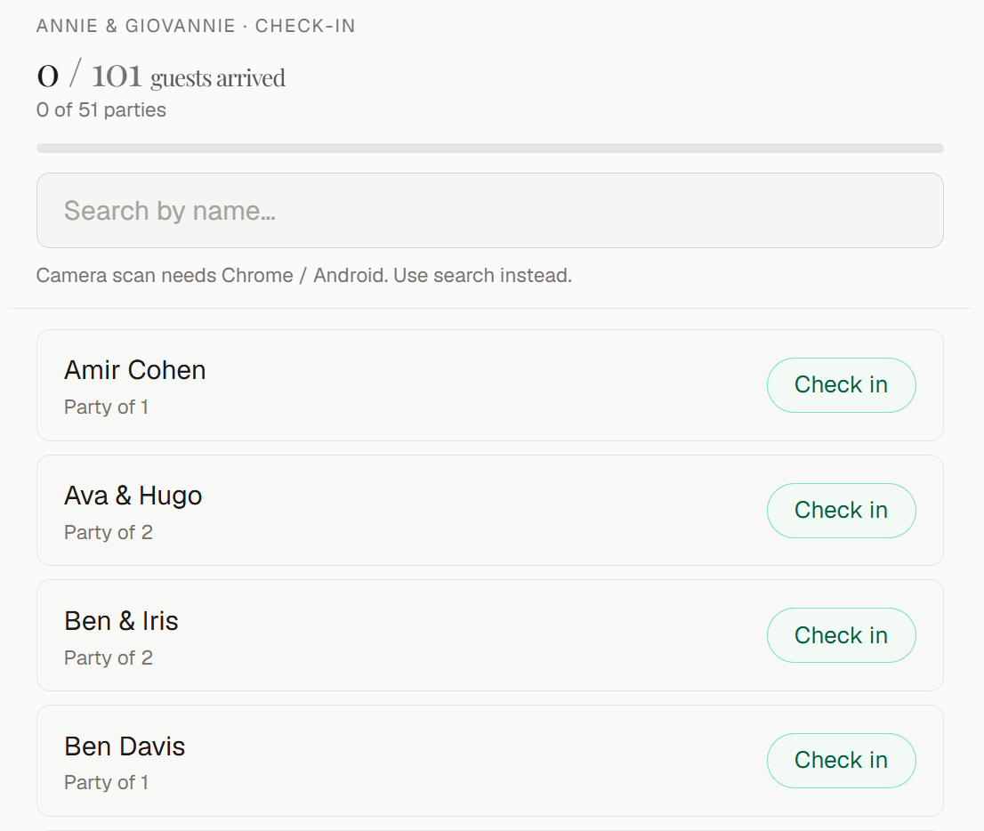The image size is (984, 831).
Task: Check in Ben Davis
Action: 841,760
